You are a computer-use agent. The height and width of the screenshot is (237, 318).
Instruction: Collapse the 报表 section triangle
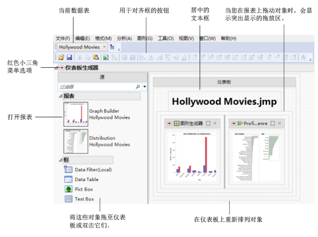(x=60, y=96)
